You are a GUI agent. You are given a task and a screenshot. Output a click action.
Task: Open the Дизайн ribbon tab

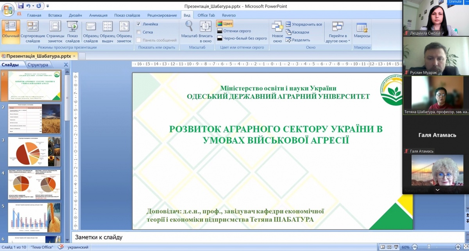(x=75, y=15)
